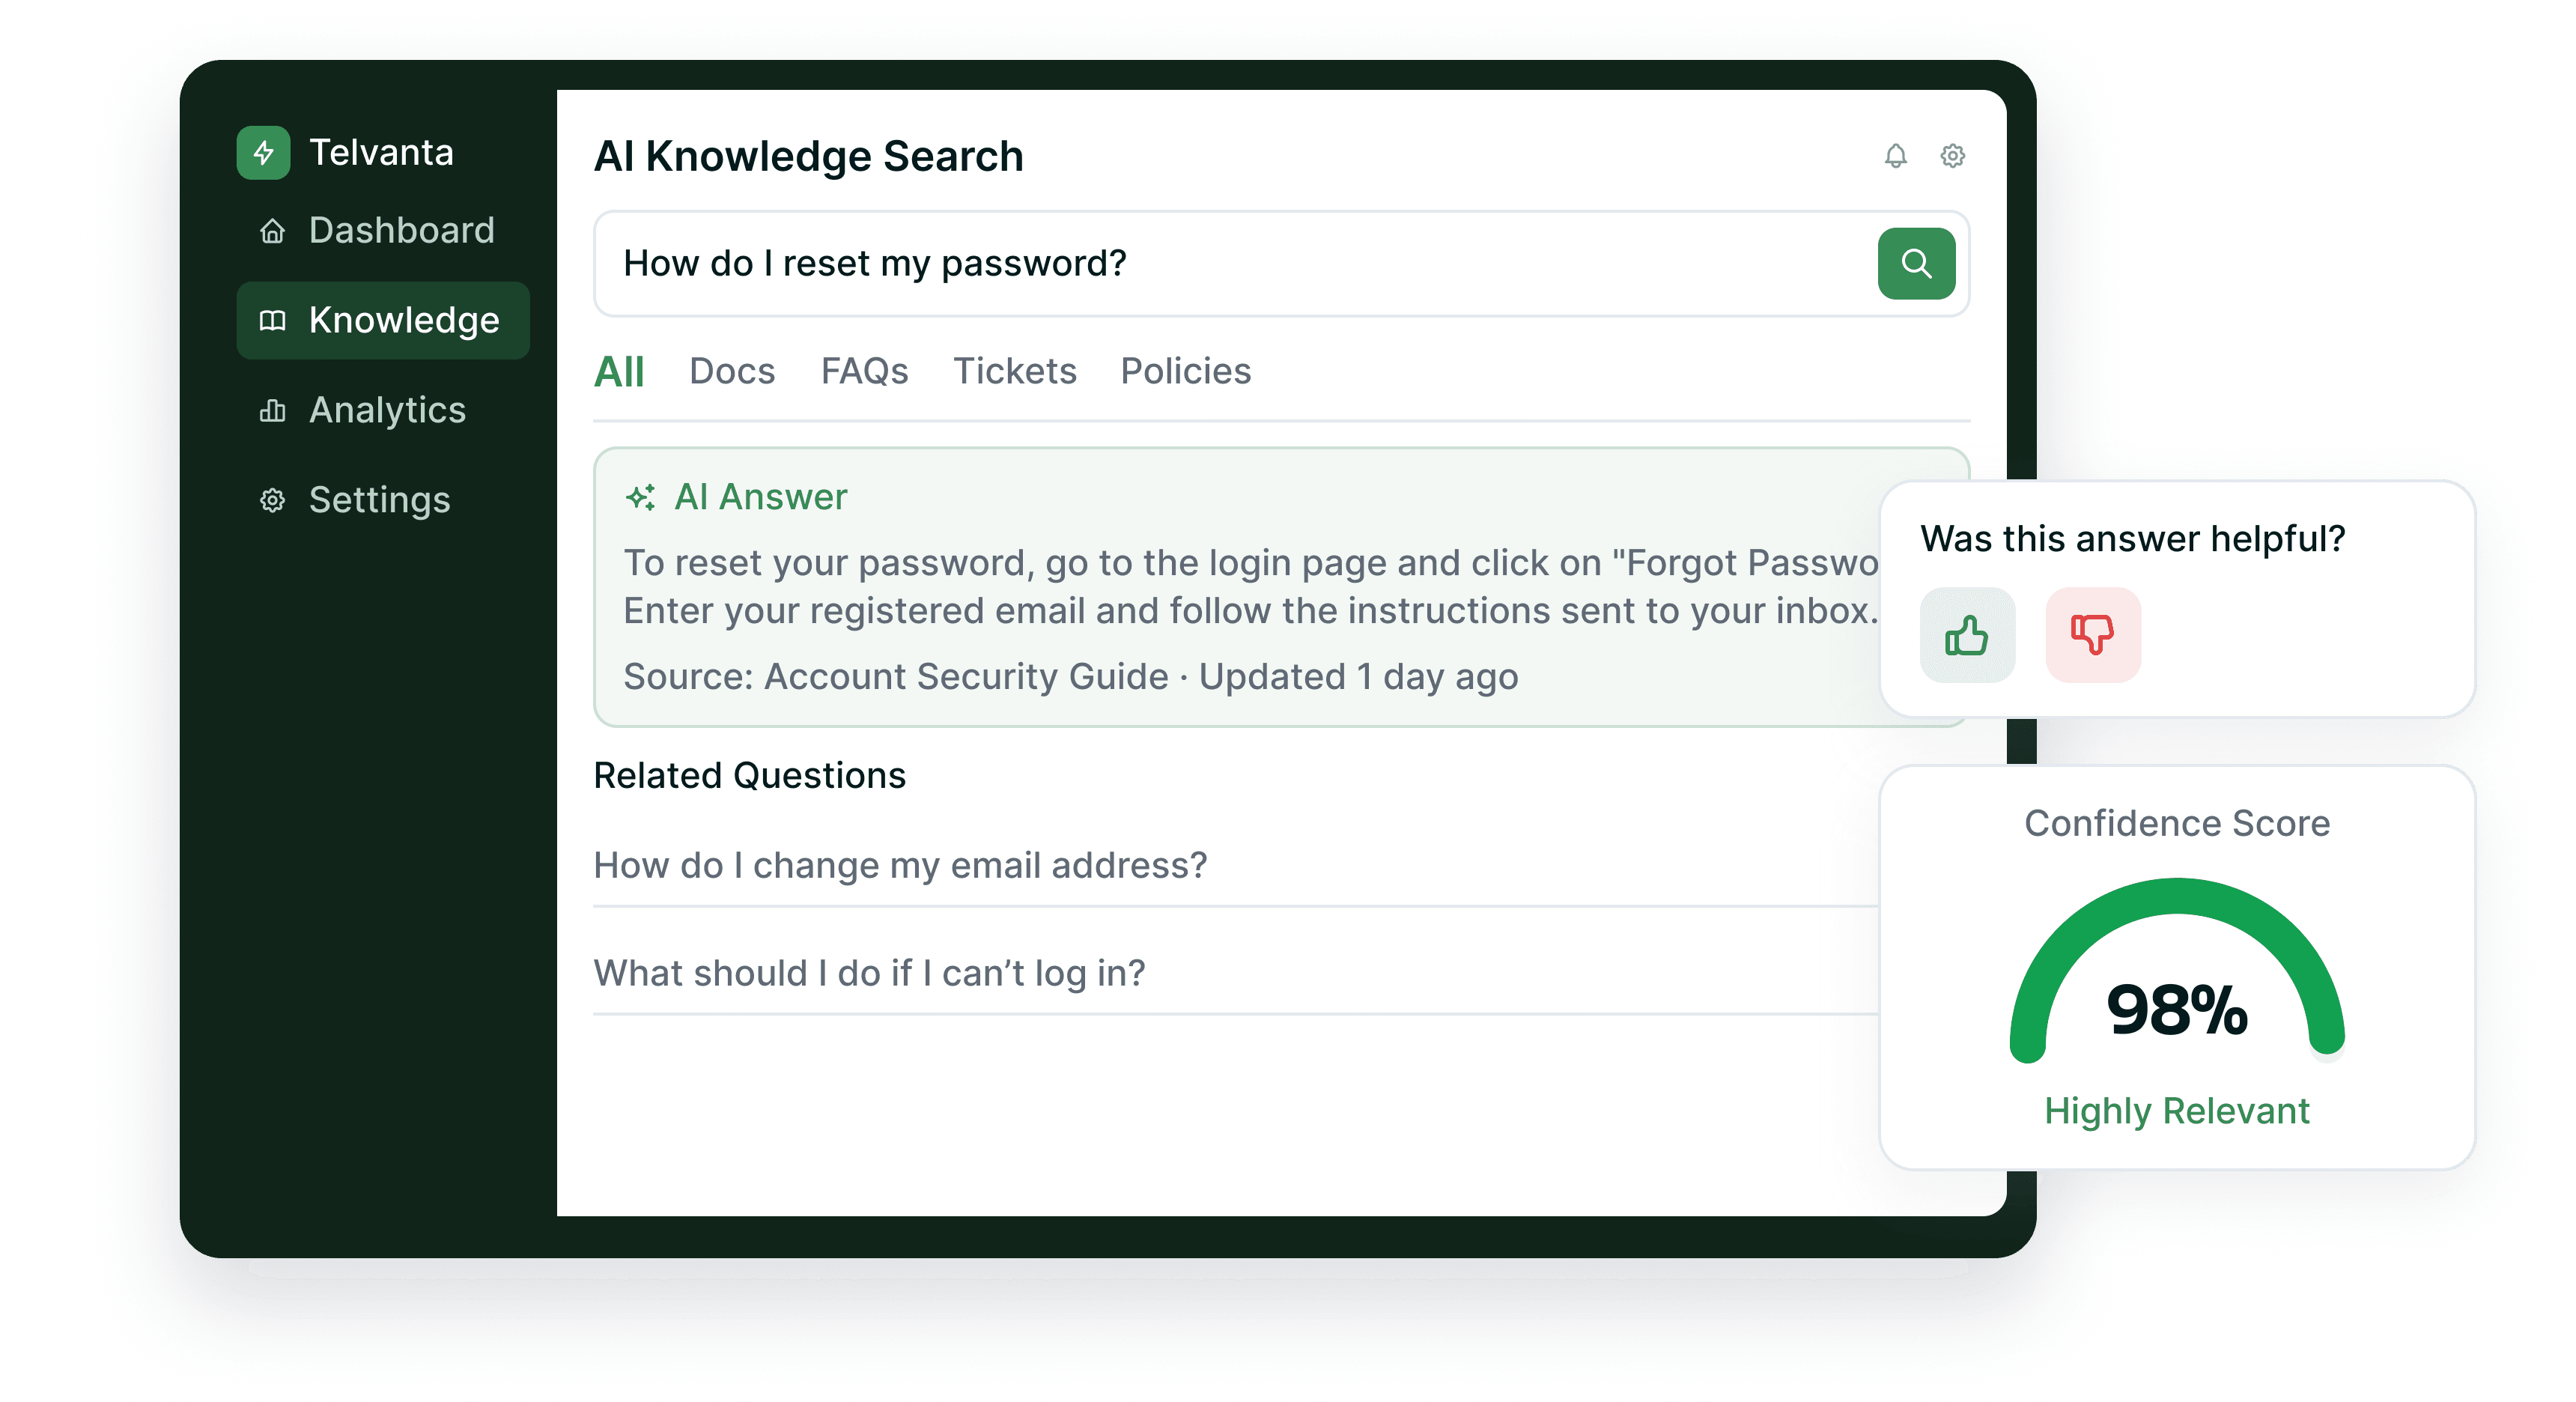Select the Knowledge book icon
Screen dimensions: 2576x1402
pyautogui.click(x=272, y=321)
